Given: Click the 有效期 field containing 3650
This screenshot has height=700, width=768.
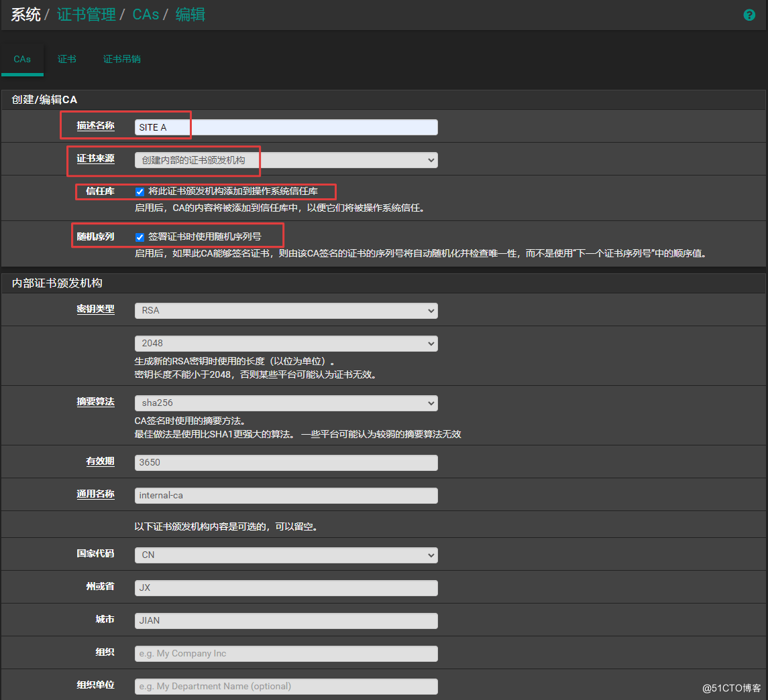Looking at the screenshot, I should pos(285,462).
